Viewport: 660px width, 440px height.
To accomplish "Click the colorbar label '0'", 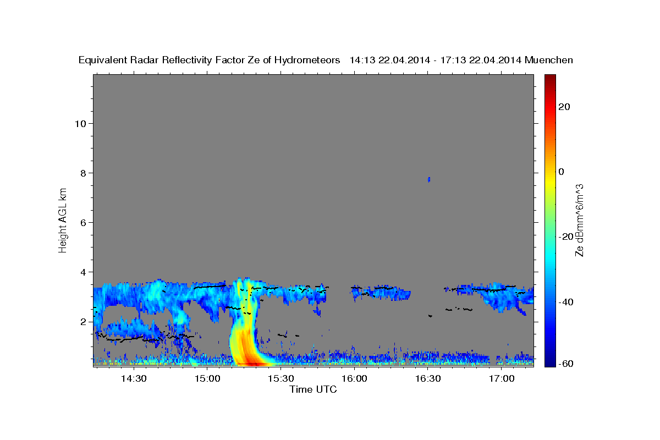I will coord(562,172).
